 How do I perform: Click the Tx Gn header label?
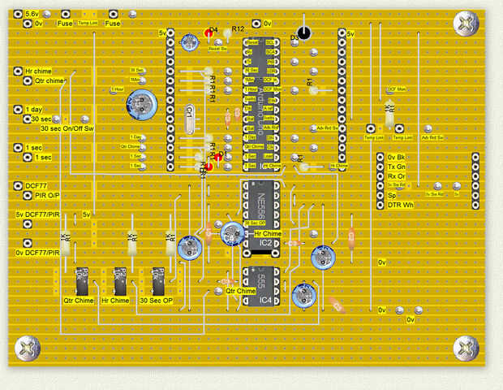pyautogui.click(x=397, y=167)
